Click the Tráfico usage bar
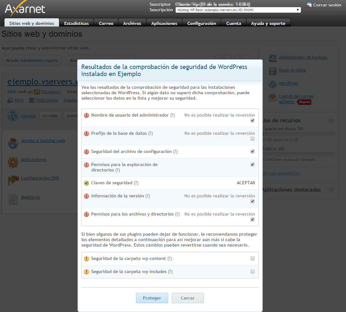This screenshot has height=312, width=346. tap(298, 154)
